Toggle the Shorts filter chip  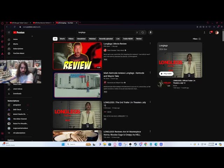click(x=62, y=39)
